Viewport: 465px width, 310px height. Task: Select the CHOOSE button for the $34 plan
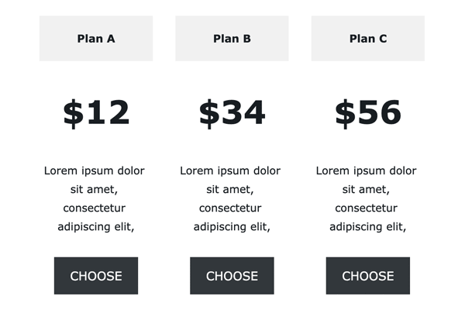tap(232, 276)
